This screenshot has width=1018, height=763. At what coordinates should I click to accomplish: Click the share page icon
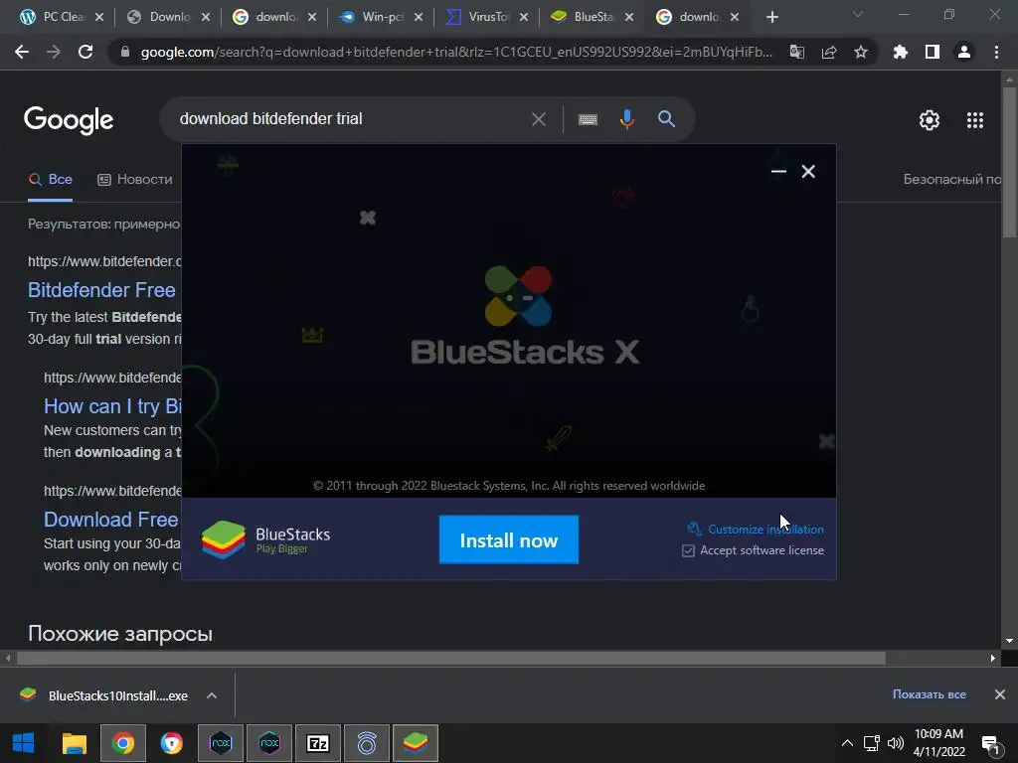(828, 52)
